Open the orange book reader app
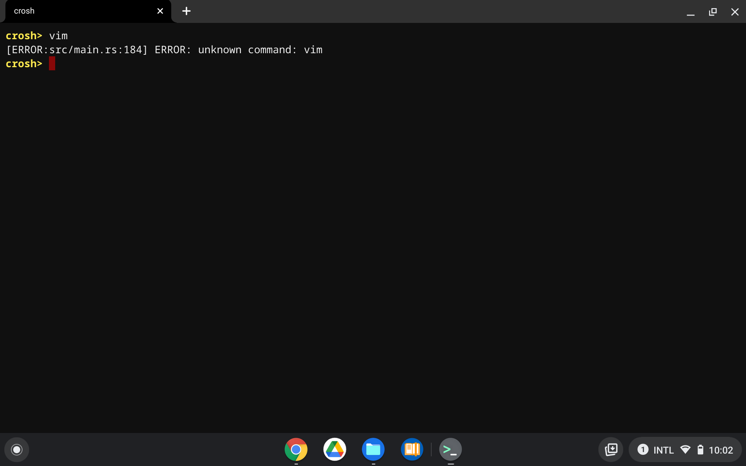 tap(412, 449)
